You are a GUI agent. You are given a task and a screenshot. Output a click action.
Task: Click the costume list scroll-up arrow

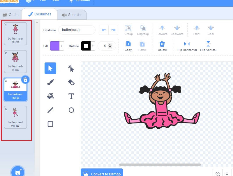pos(37,22)
